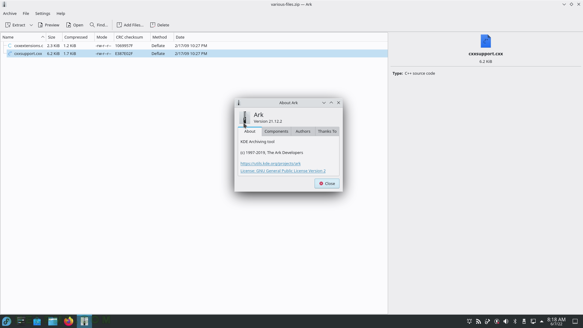Open Dolphin file manager from taskbar
Image resolution: width=583 pixels, height=328 pixels.
coord(53,321)
